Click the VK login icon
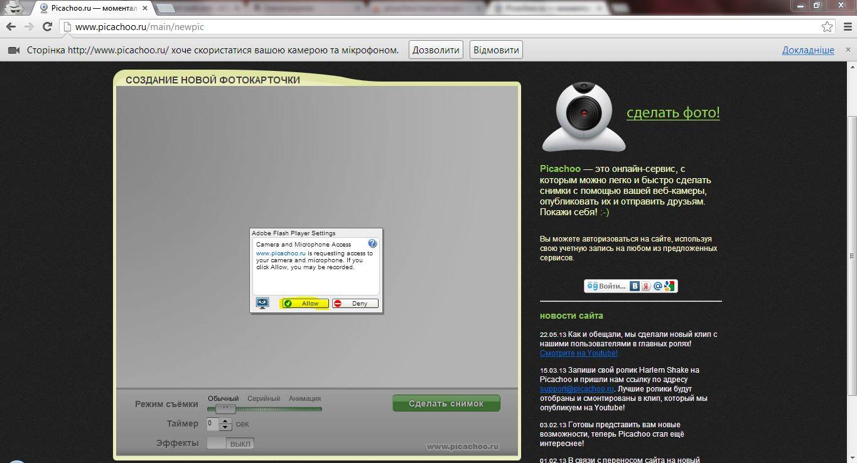Screen dimensions: 857x463 pyautogui.click(x=635, y=286)
